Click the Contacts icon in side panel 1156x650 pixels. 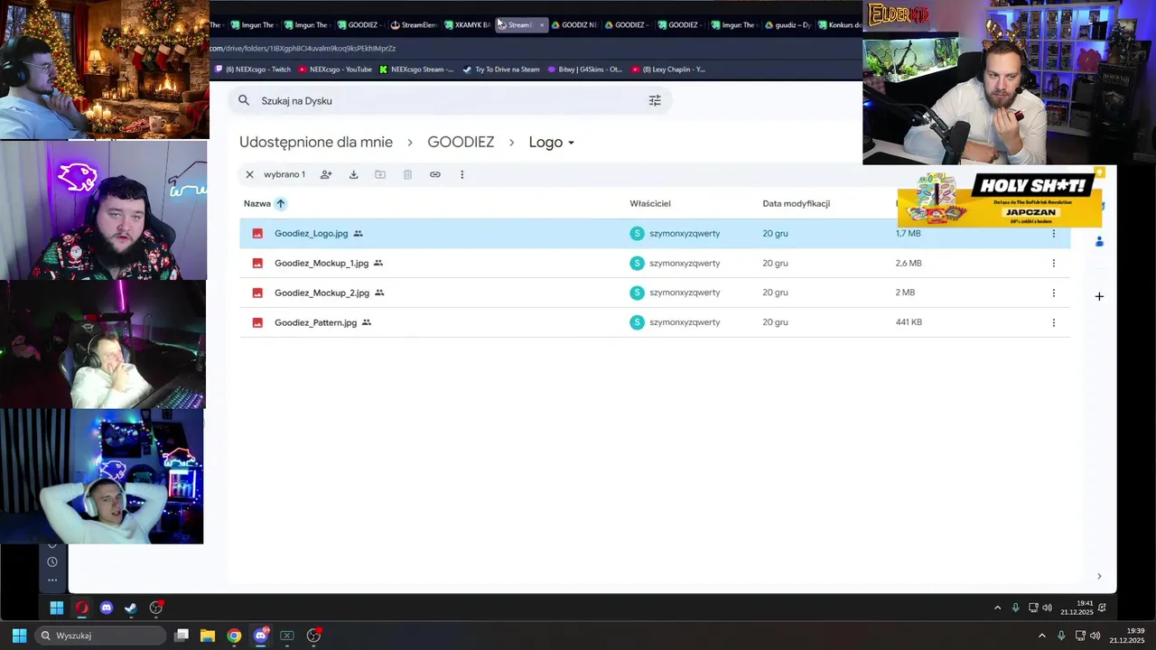click(x=1099, y=241)
